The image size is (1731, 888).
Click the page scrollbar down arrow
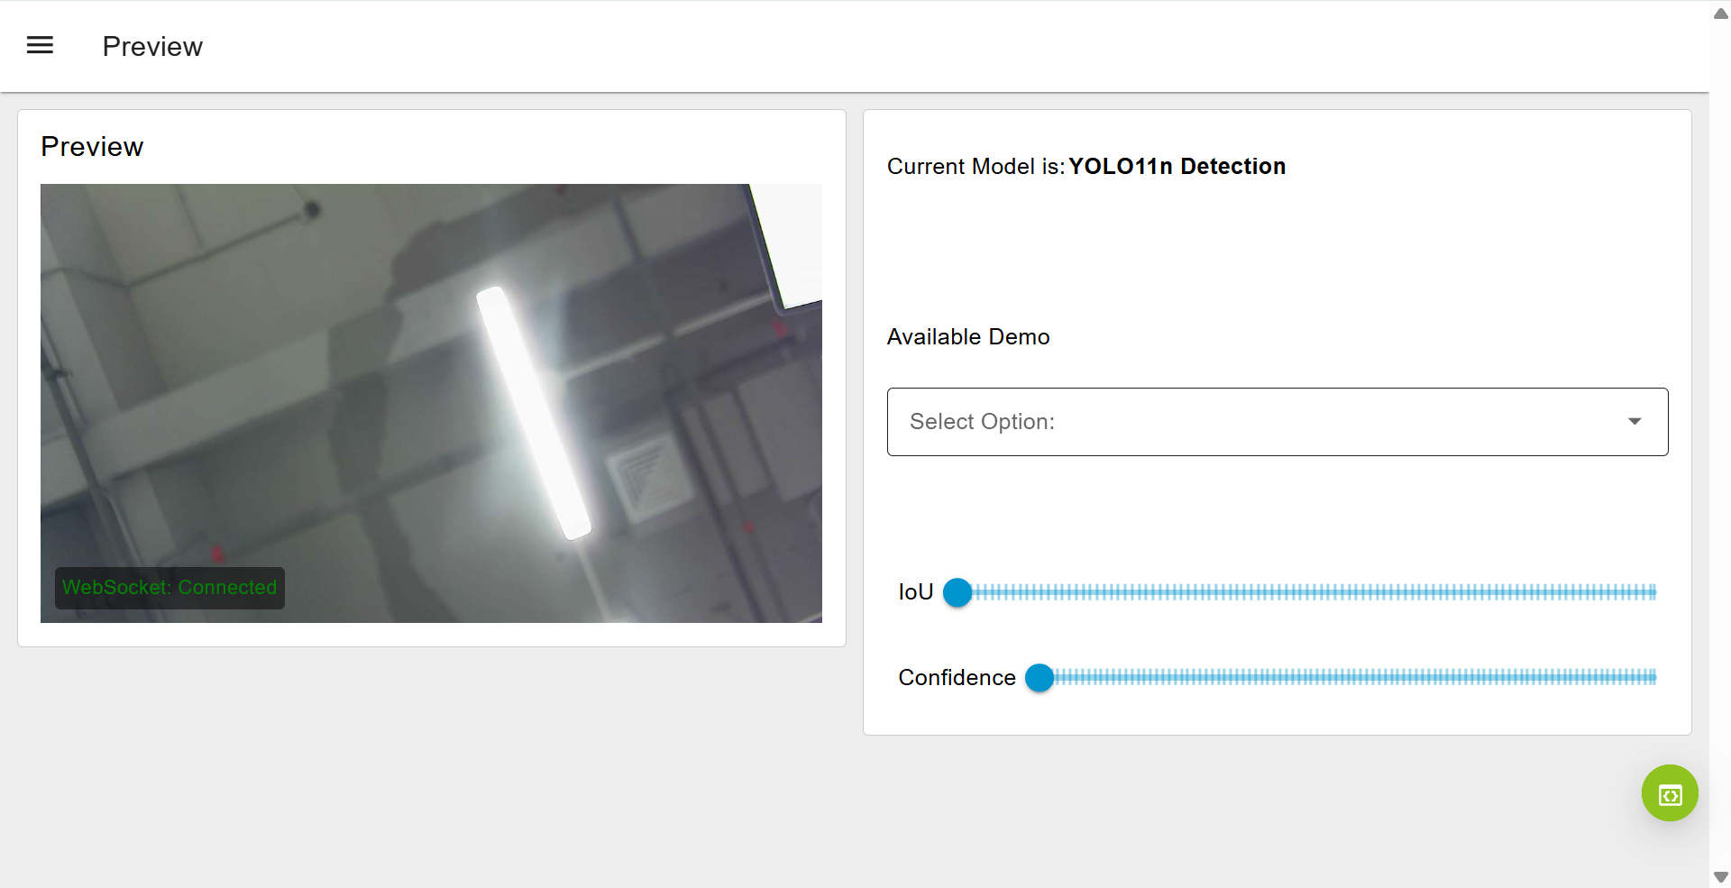point(1720,876)
